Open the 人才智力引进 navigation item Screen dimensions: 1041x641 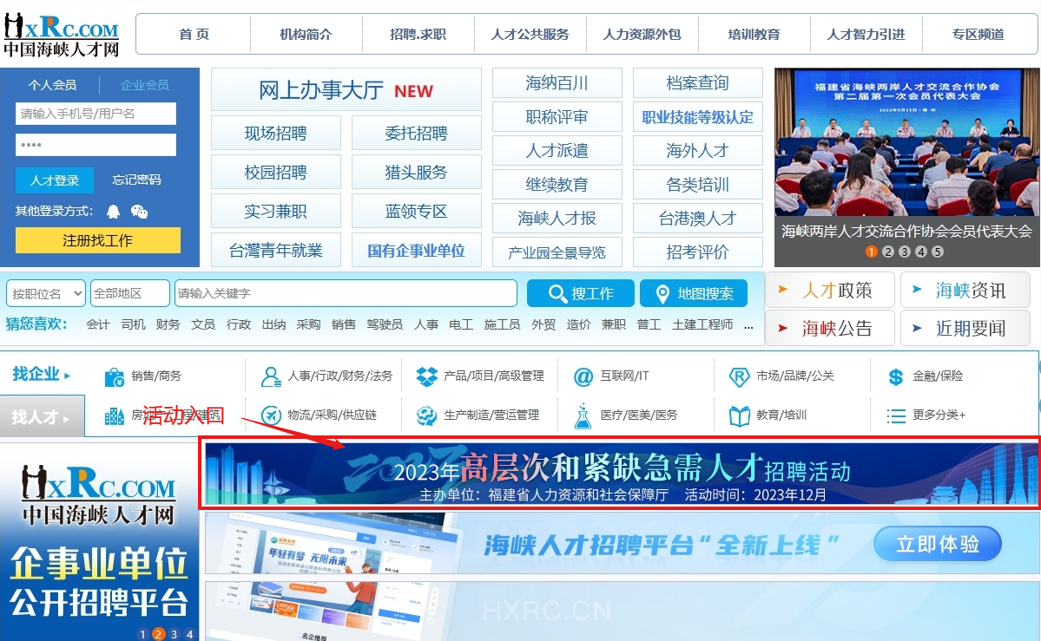(866, 35)
